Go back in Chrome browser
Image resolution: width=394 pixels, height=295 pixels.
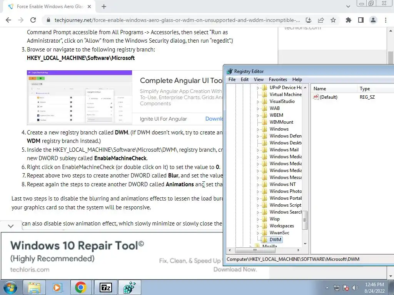(x=8, y=20)
